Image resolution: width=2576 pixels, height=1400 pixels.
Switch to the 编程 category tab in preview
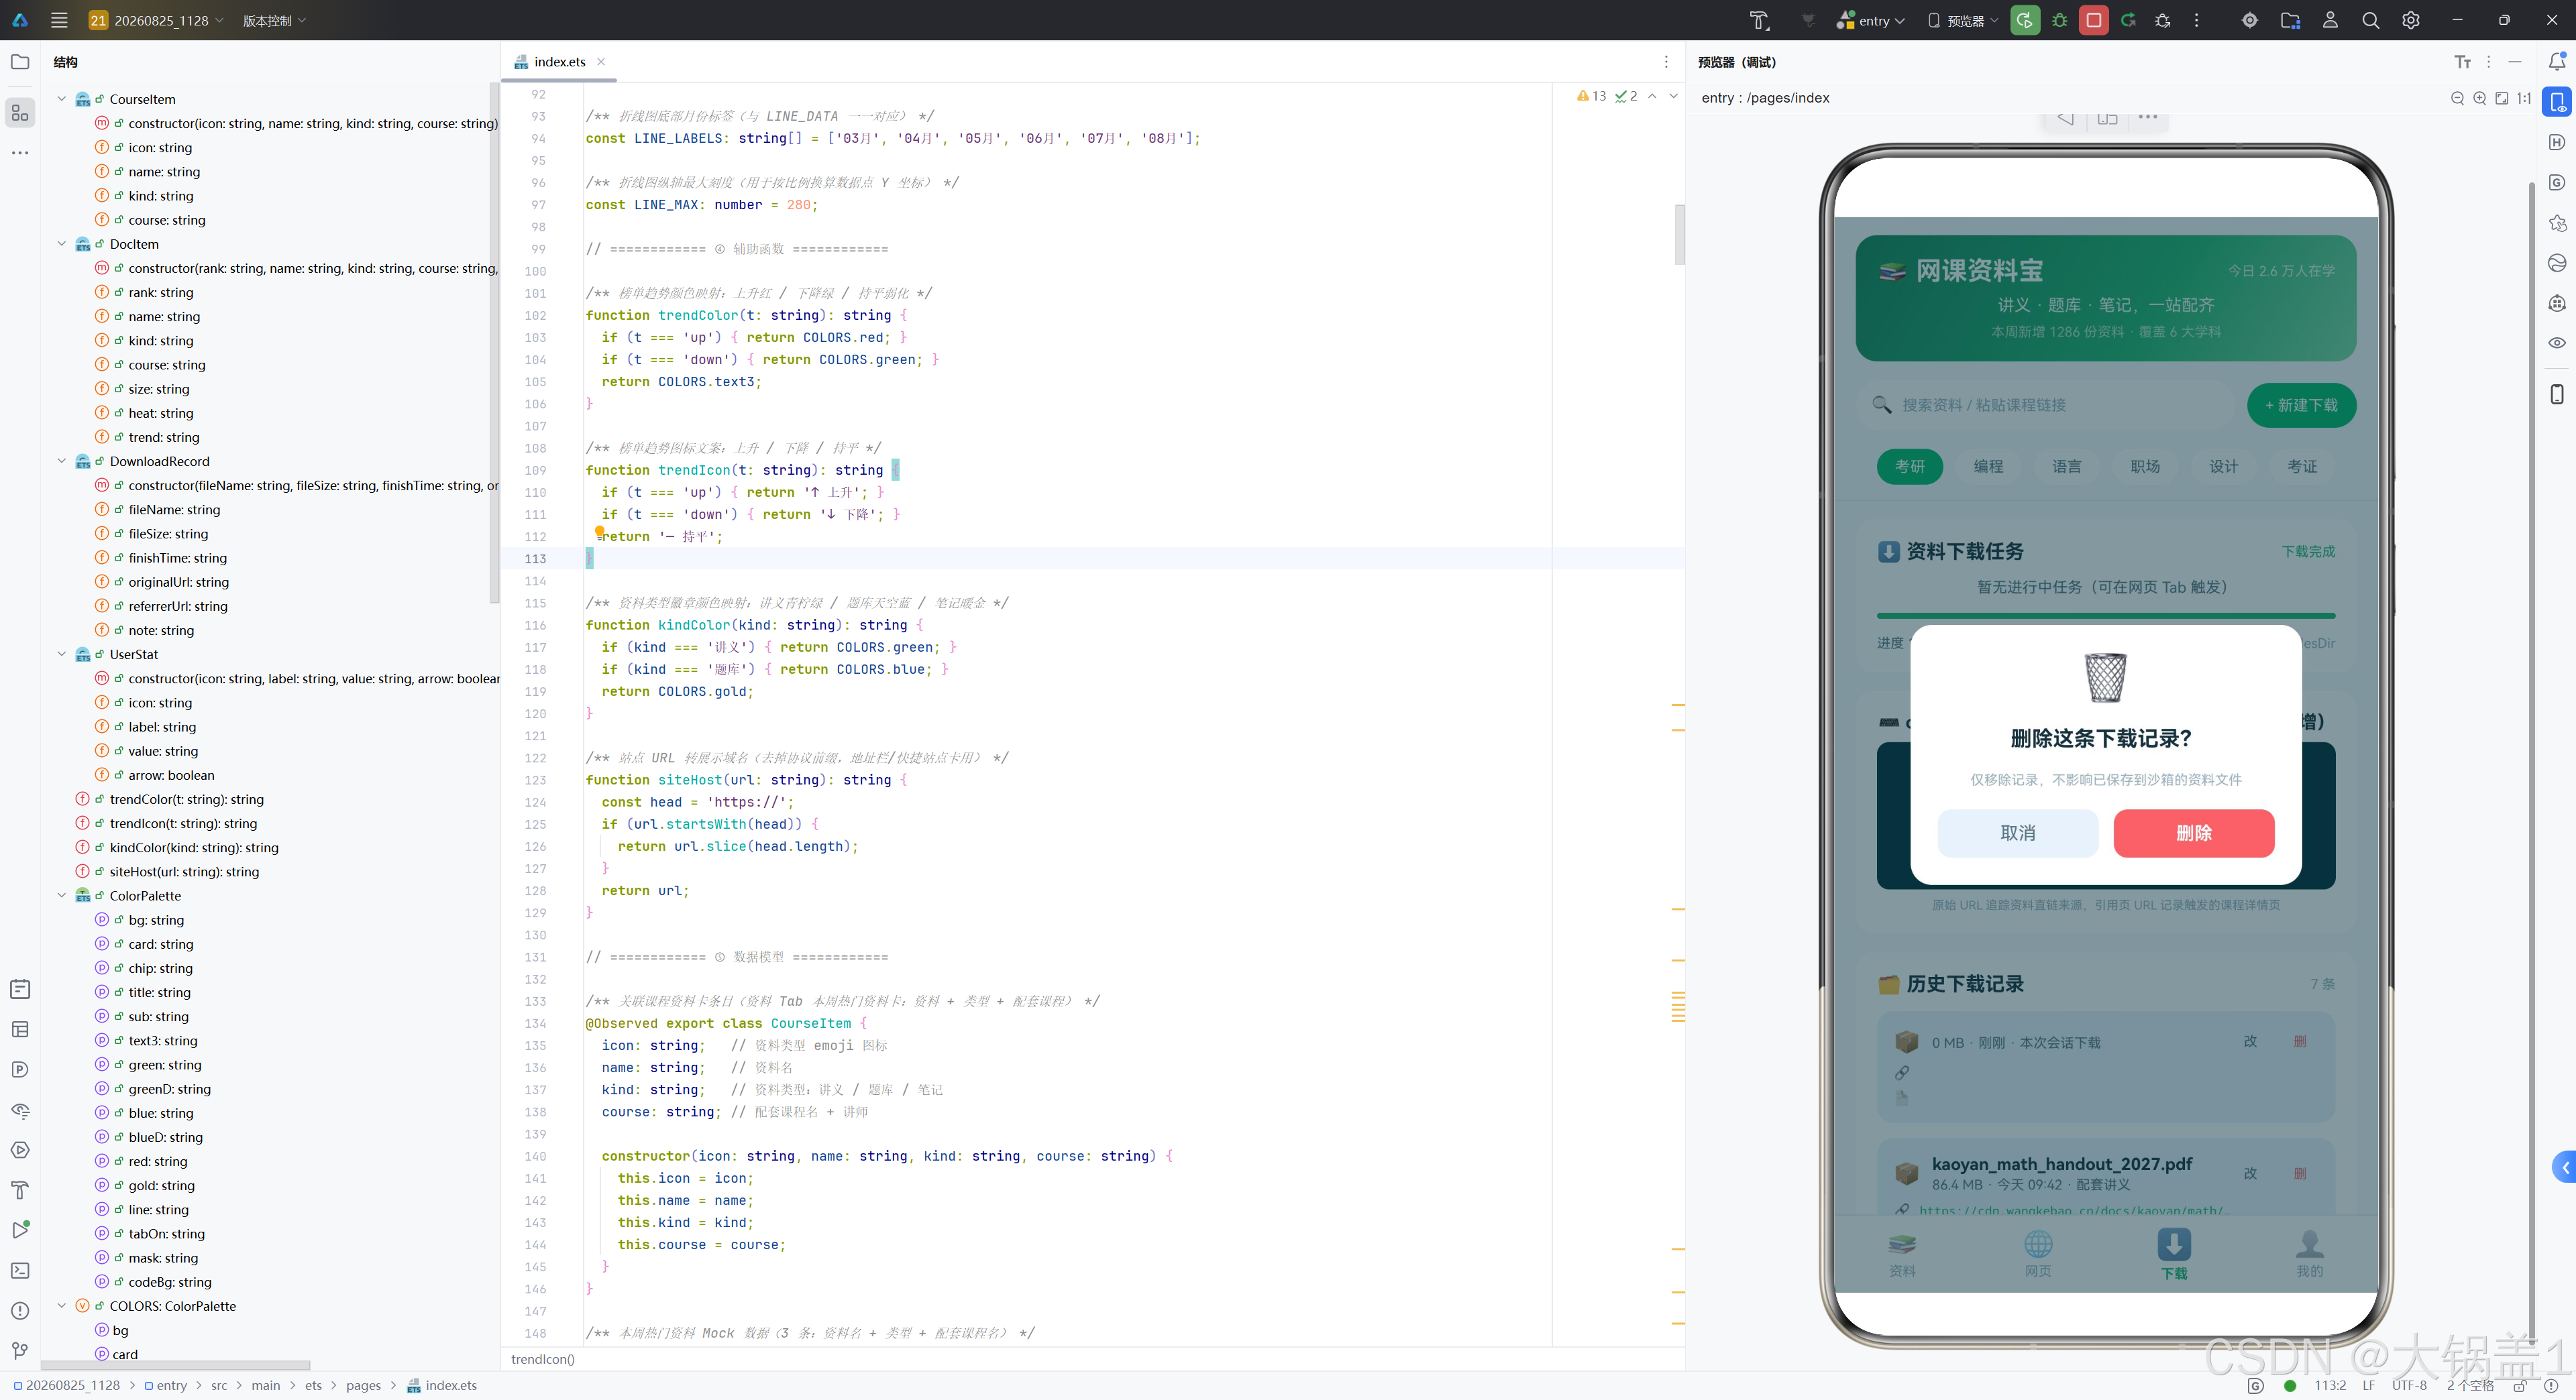coord(1988,467)
